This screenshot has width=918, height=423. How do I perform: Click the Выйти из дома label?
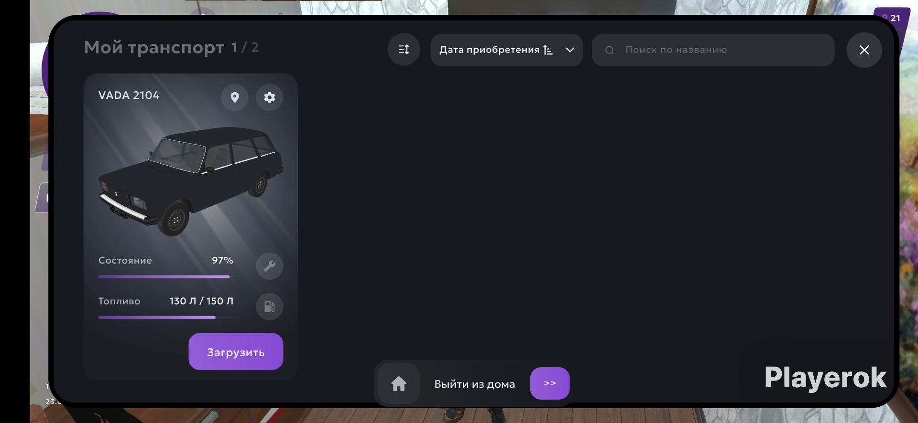tap(475, 384)
